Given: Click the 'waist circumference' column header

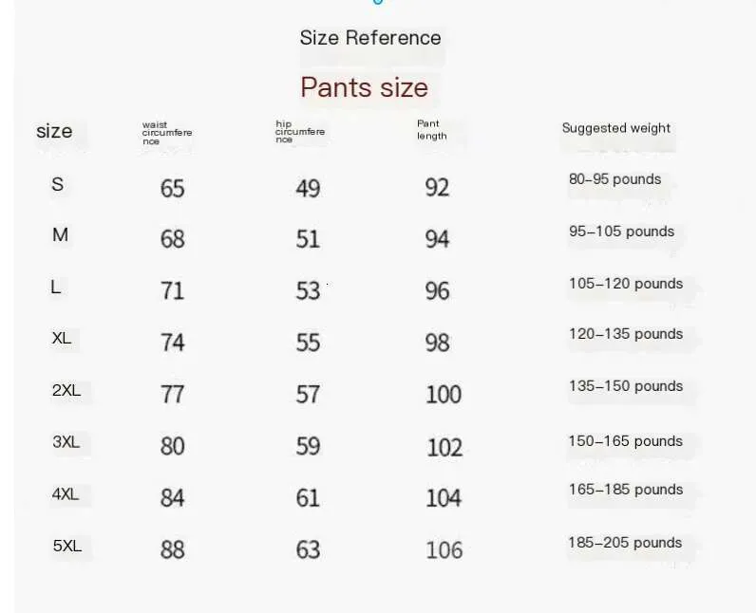Looking at the screenshot, I should pos(167,133).
